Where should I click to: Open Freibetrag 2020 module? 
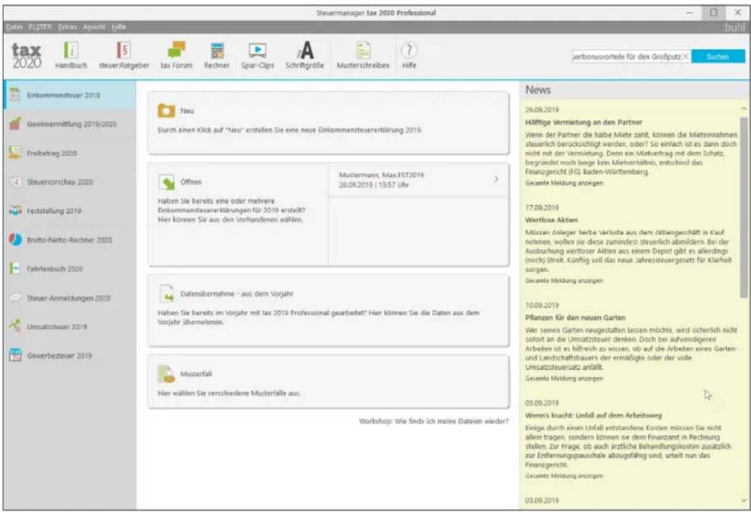[70, 153]
